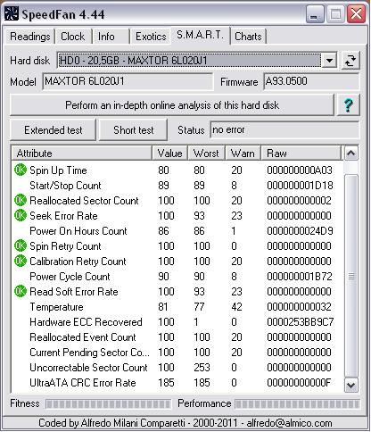The height and width of the screenshot is (432, 371).
Task: Click the SpeedFan app icon in title bar
Action: [x=11, y=14]
